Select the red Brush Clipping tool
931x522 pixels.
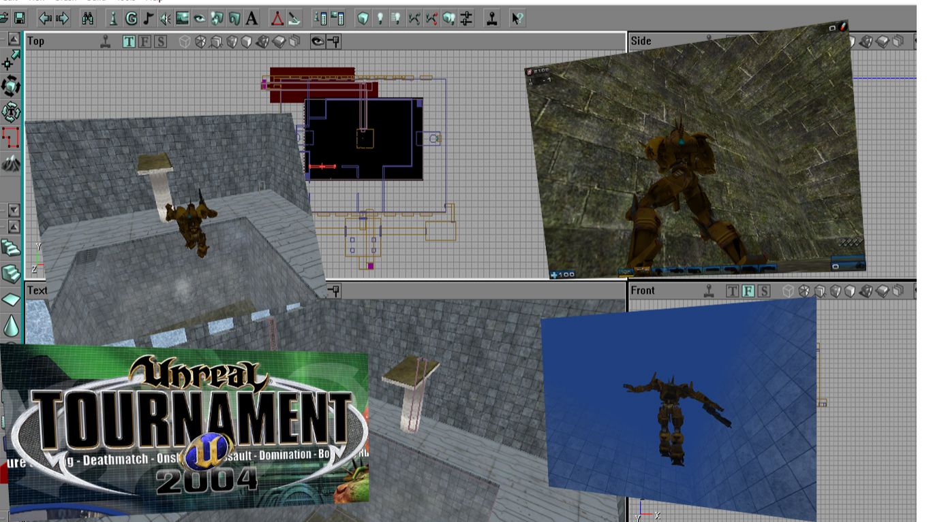pyautogui.click(x=11, y=137)
